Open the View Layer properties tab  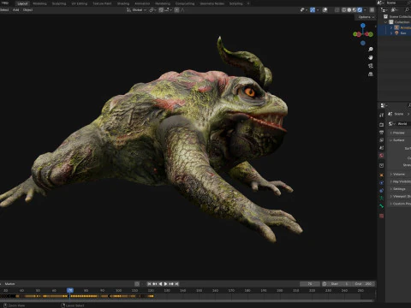point(382,140)
